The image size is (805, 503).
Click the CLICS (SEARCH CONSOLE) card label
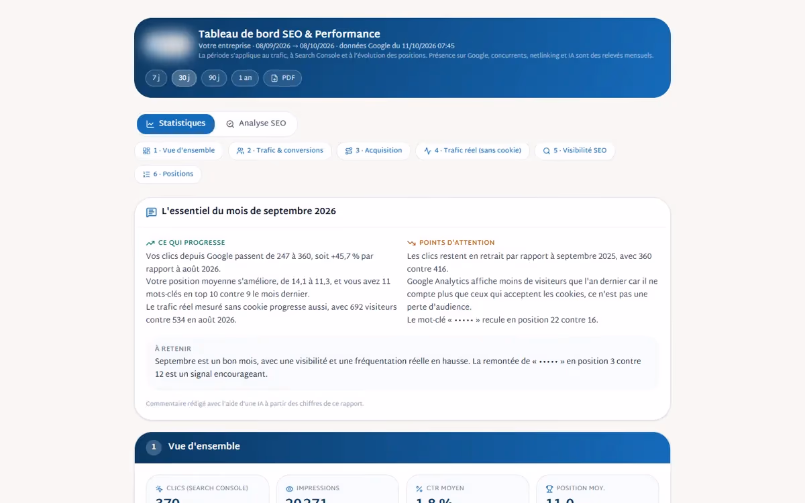click(x=207, y=488)
